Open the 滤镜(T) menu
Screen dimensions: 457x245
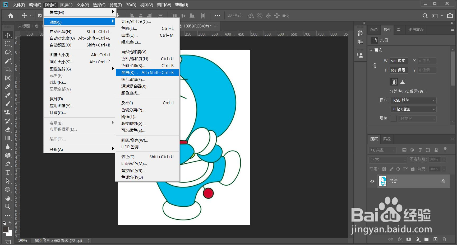pos(116,5)
